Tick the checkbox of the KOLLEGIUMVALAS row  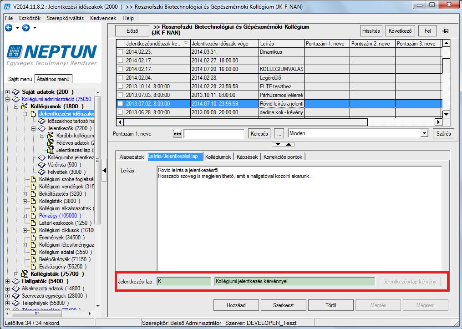pyautogui.click(x=120, y=69)
